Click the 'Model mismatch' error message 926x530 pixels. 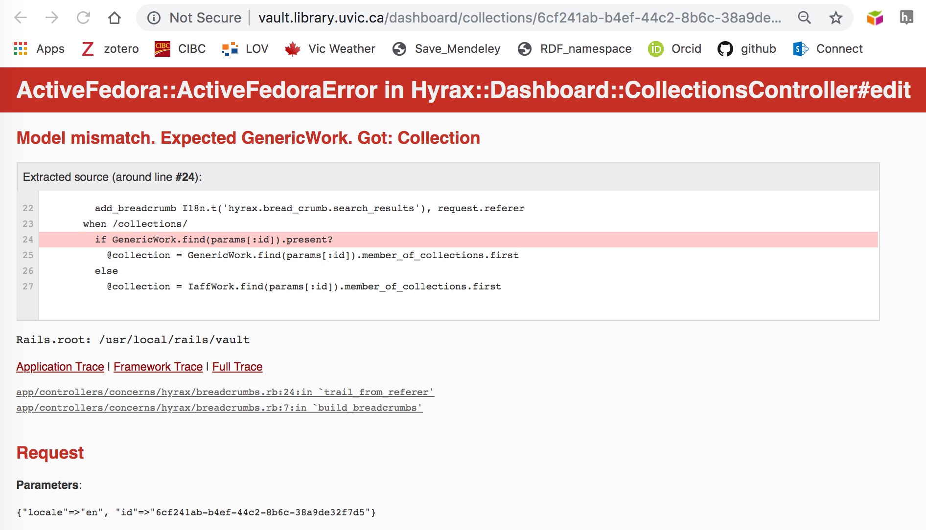(248, 138)
